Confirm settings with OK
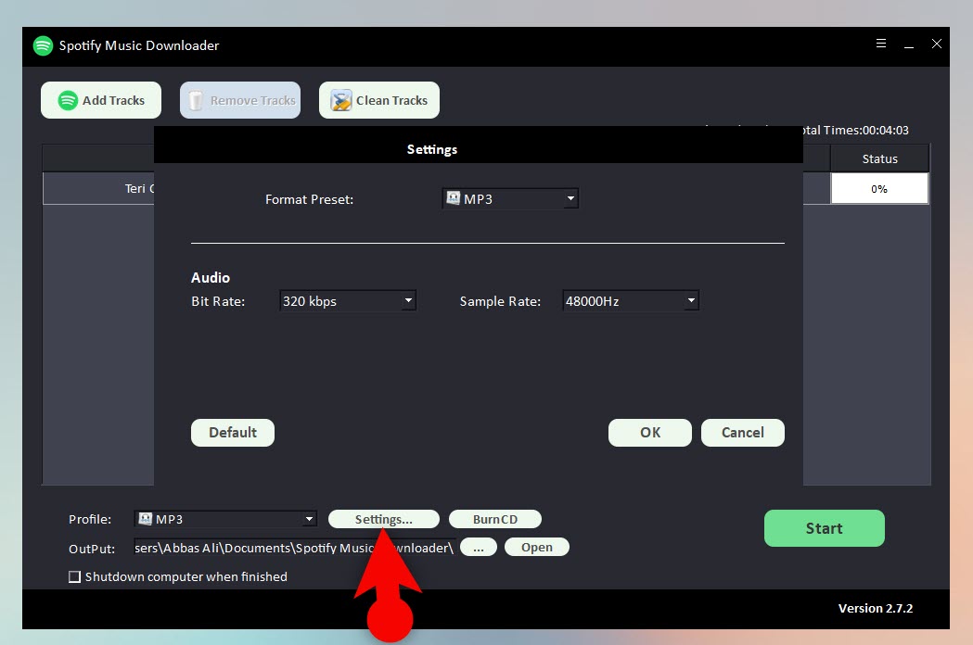Screen dimensions: 973x645 tap(649, 432)
